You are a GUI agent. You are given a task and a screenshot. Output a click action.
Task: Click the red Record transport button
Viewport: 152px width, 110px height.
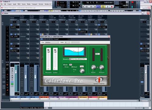(112, 7)
